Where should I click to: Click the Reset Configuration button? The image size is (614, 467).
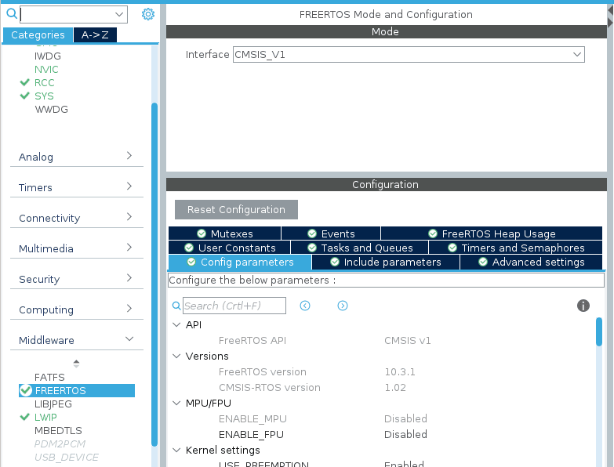pos(236,210)
